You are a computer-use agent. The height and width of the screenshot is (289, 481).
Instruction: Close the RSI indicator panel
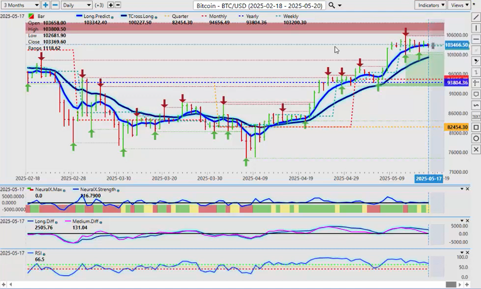click(x=468, y=252)
